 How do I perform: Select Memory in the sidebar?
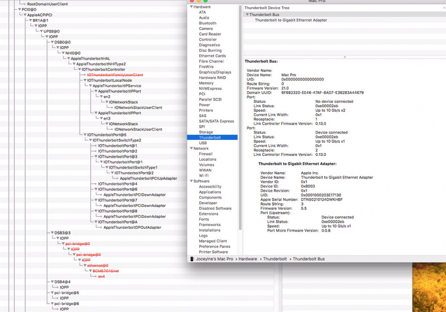coord(206,83)
